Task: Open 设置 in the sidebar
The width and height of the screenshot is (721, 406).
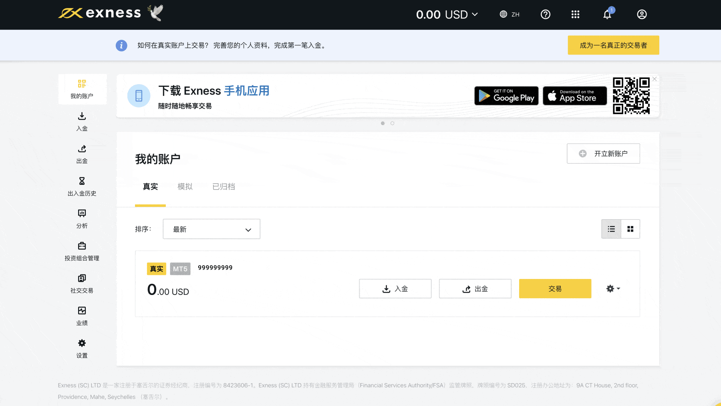Action: coord(82,349)
